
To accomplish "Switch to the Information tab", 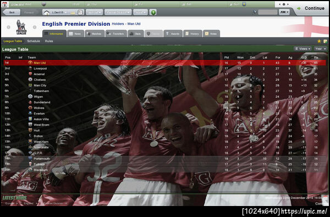I will pos(54,34).
